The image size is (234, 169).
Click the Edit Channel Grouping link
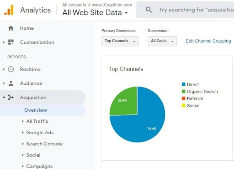pyautogui.click(x=208, y=41)
